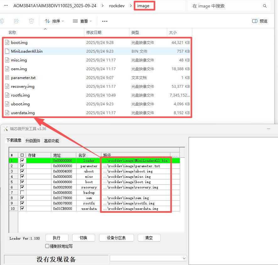Viewport: 278px width, 265px height.
Task: Click the delete trash can icon
Action: (x=31, y=21)
